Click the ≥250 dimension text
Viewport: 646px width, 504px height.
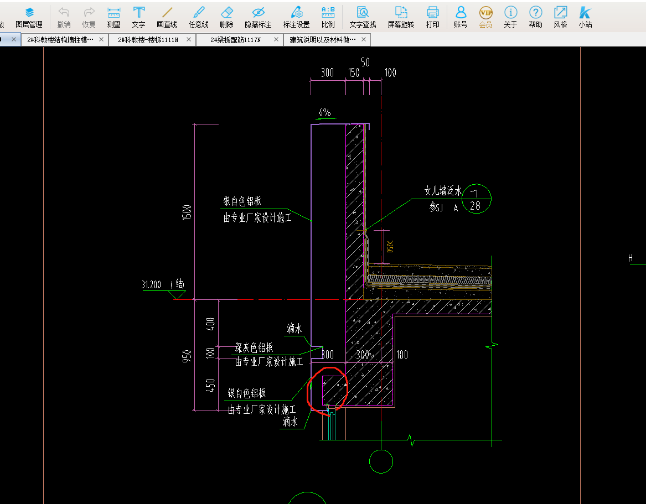point(390,247)
